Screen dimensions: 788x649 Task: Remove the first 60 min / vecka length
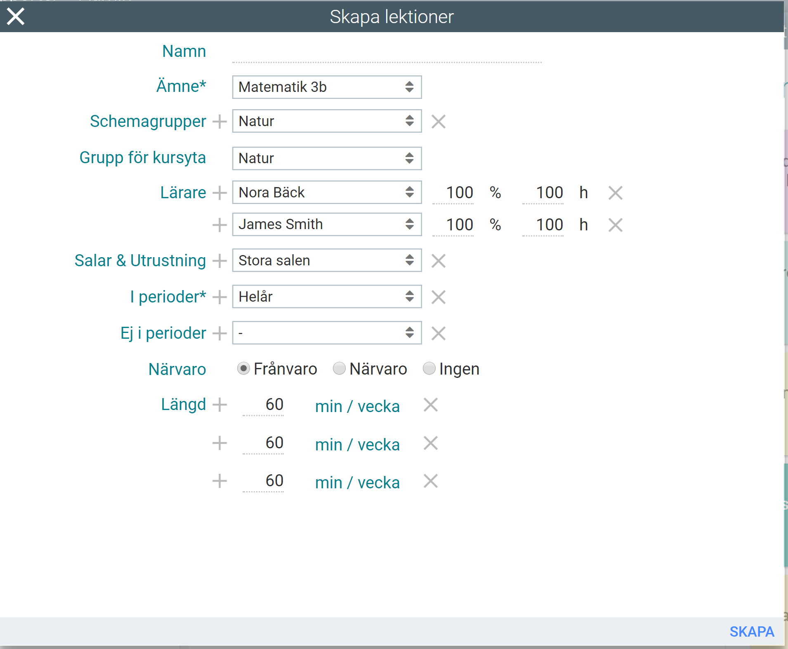pos(430,405)
